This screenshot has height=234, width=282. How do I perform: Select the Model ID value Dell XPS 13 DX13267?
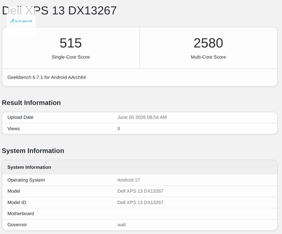(140, 202)
